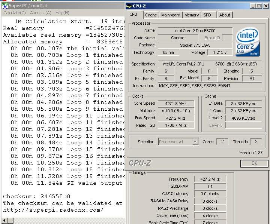Image resolution: width=270 pixels, height=224 pixels.
Task: Click the CPU-Z title bar icon
Action: coord(129,6)
